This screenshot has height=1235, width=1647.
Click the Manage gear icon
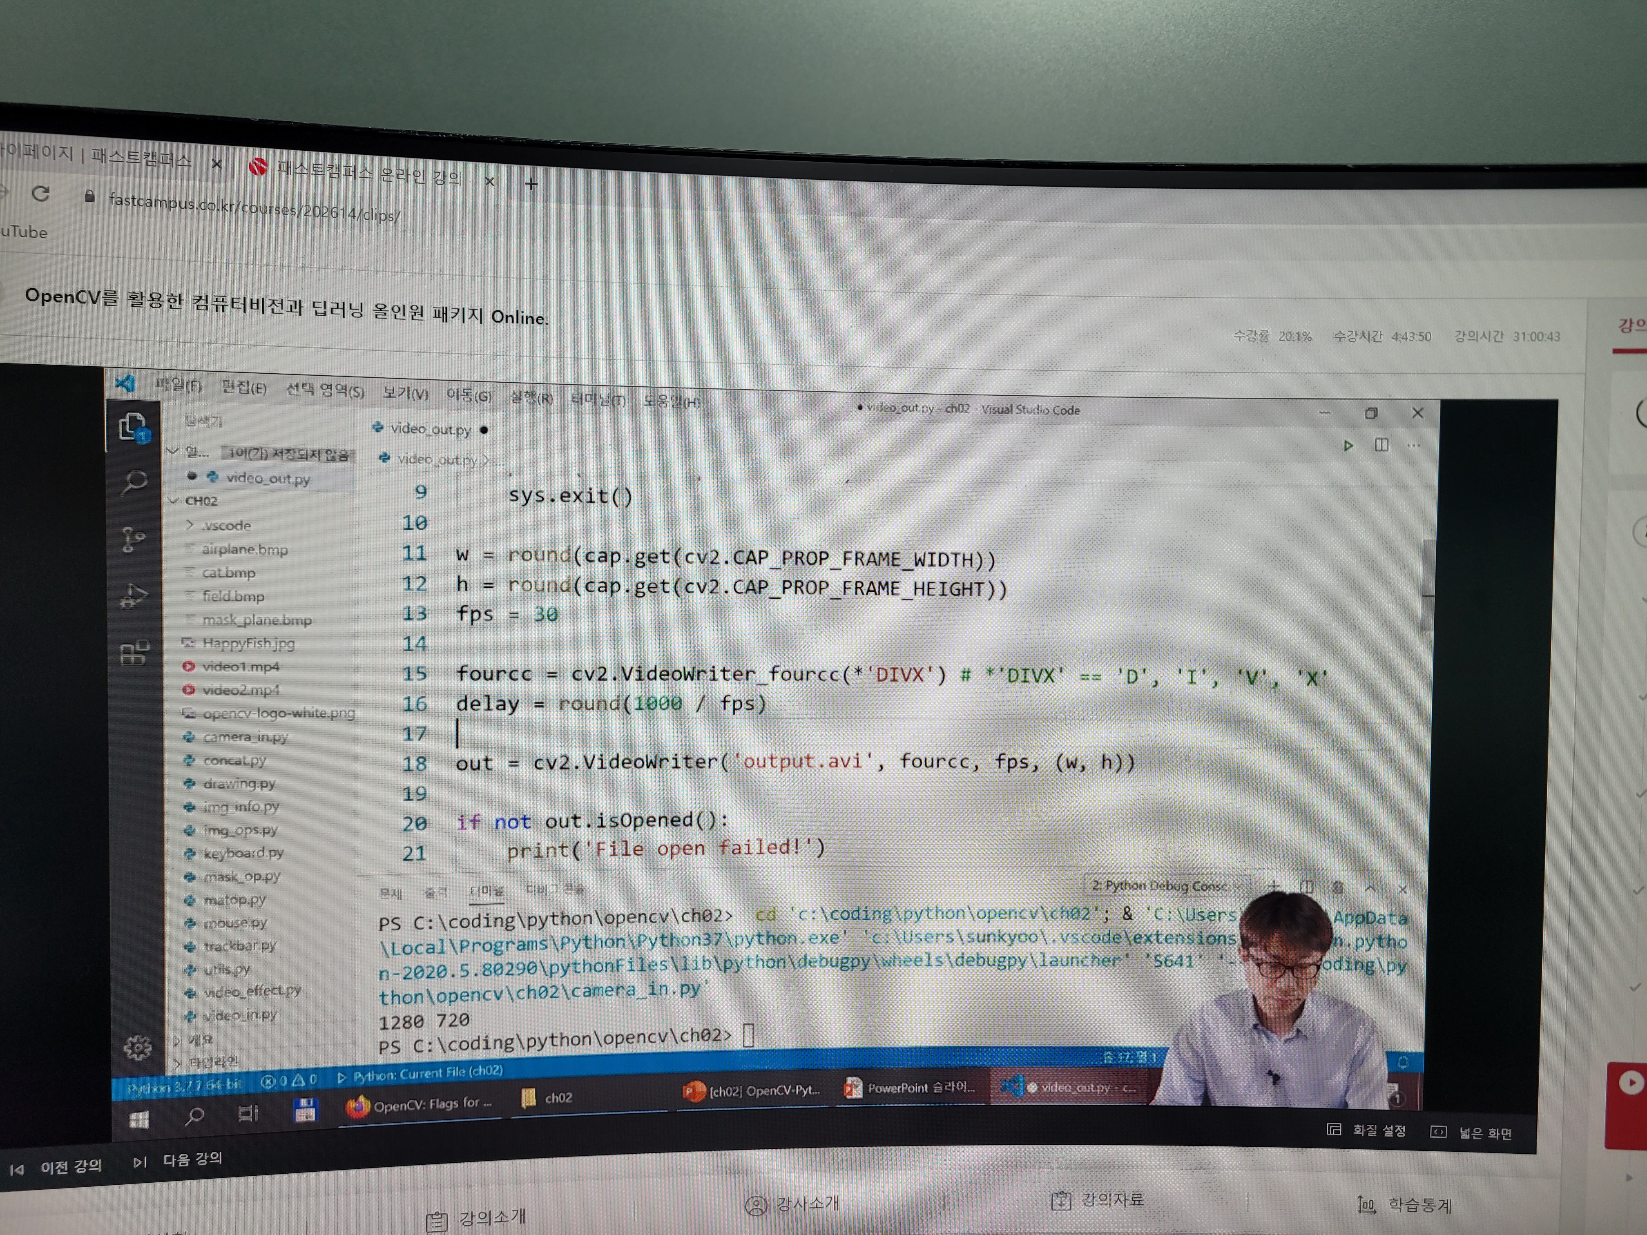[x=137, y=1047]
